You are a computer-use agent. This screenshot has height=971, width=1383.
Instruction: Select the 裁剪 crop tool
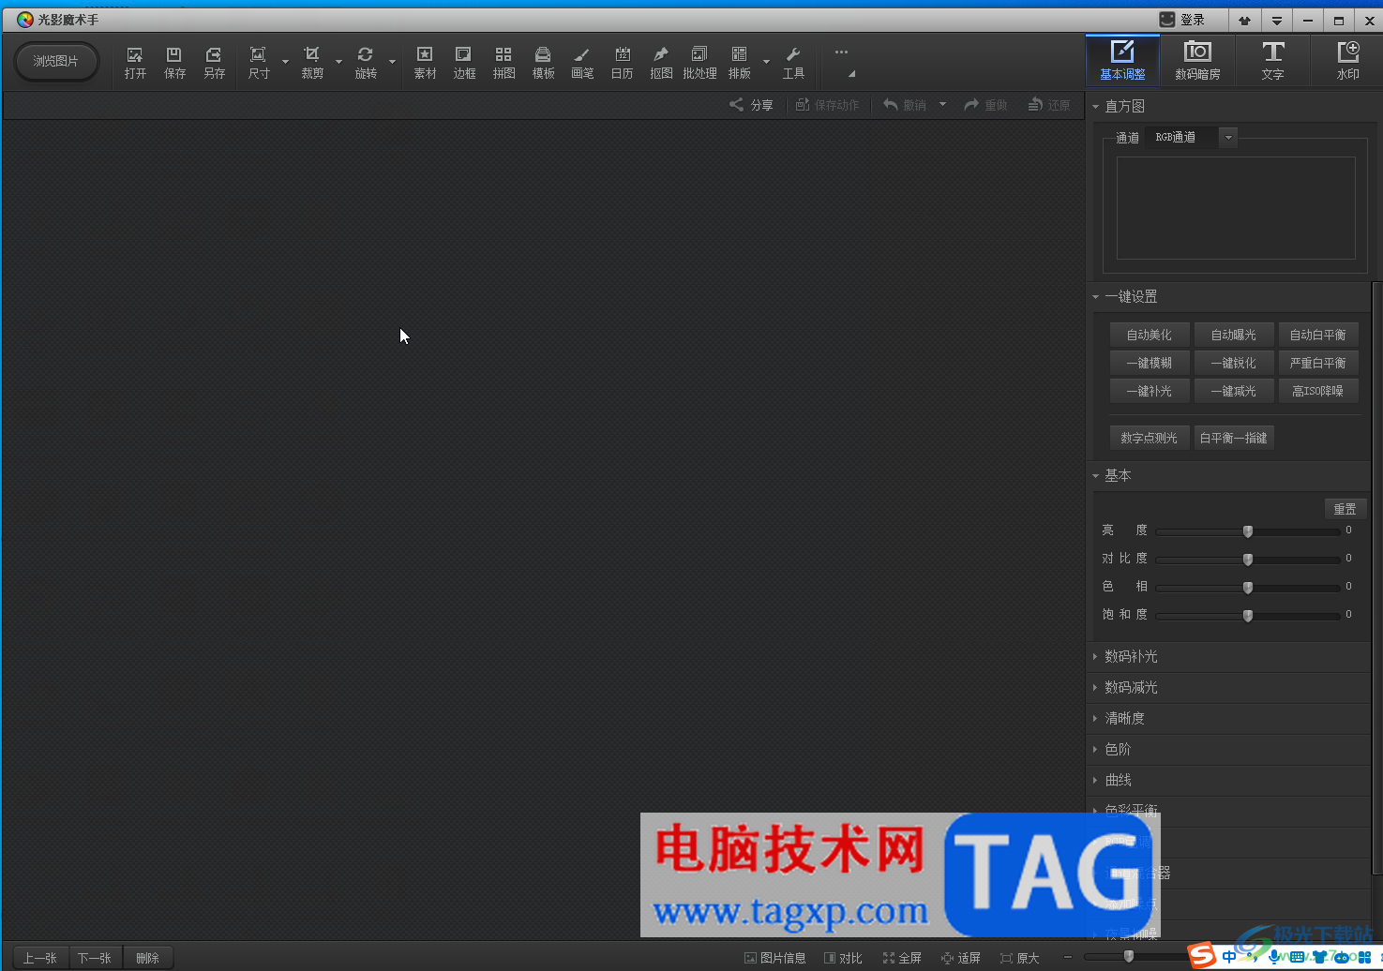click(312, 62)
